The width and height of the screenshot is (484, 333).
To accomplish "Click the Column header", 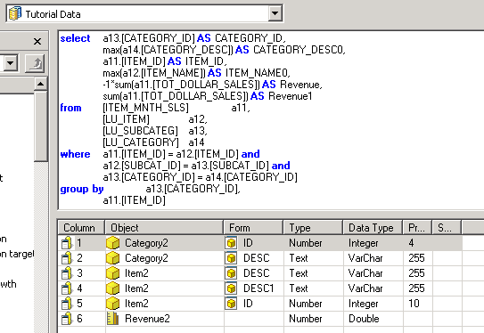I will click(x=81, y=228).
